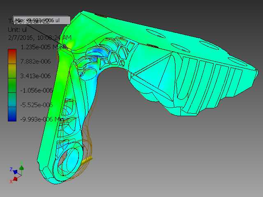263x197 pixels.
Task: Click the red X axis arrow of the triad
Action: (15, 179)
